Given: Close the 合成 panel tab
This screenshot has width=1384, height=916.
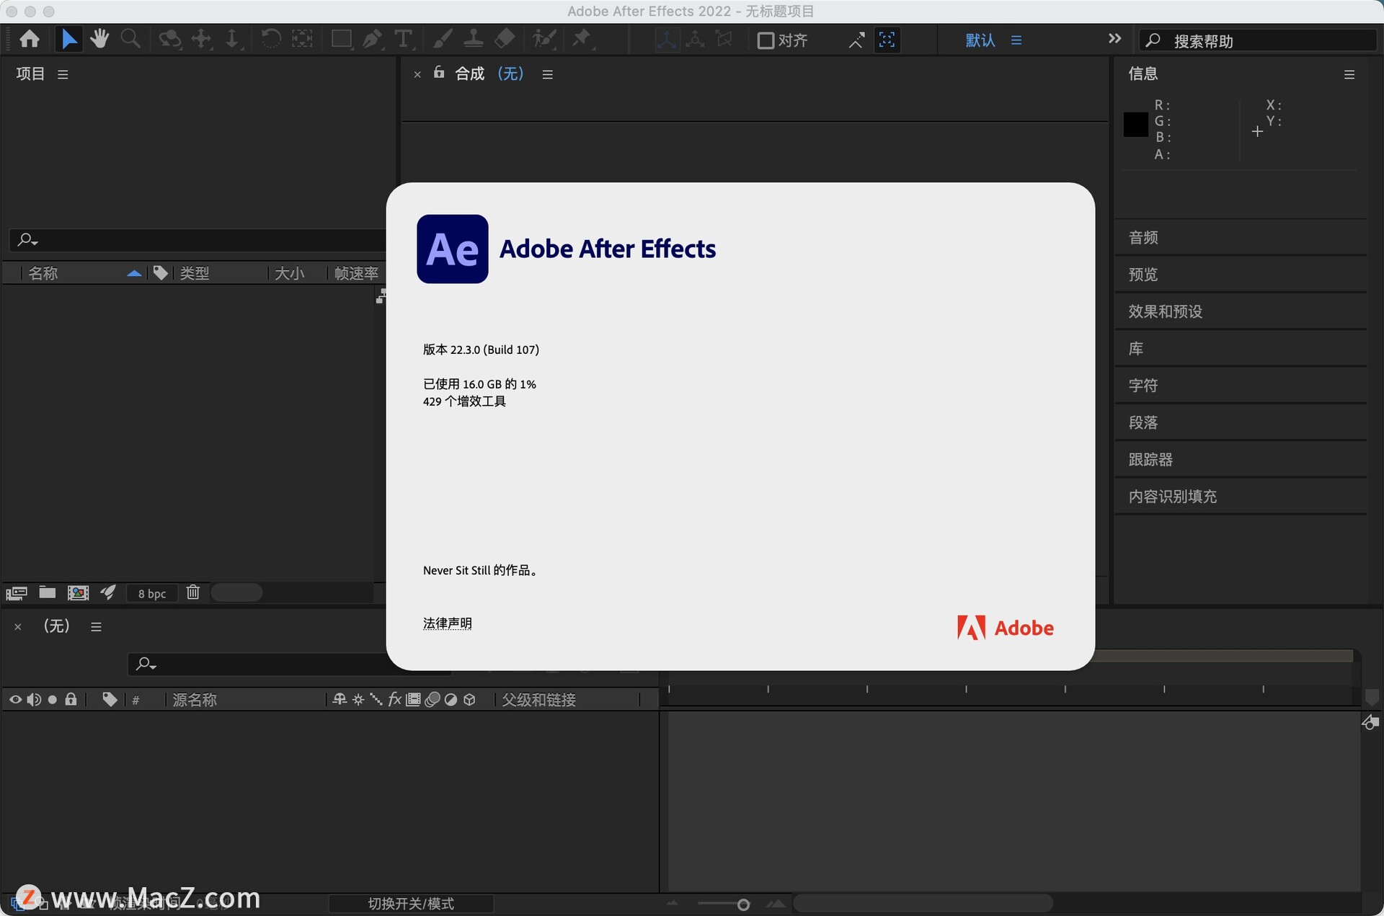Looking at the screenshot, I should click(417, 74).
